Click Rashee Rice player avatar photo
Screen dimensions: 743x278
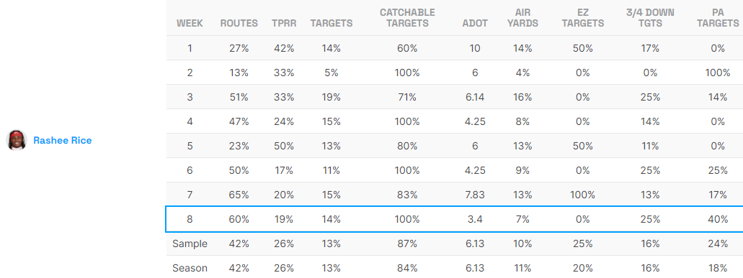[17, 140]
